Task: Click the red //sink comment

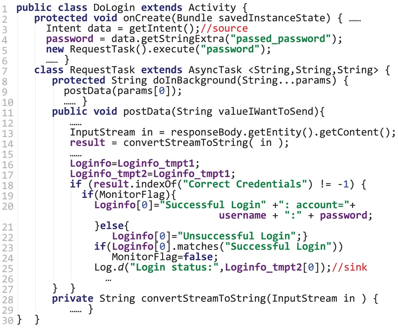Action: pyautogui.click(x=350, y=267)
